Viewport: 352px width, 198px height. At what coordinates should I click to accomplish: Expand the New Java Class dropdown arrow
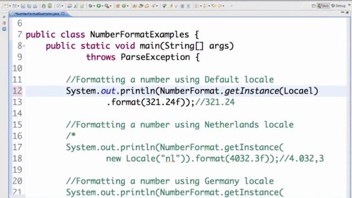128,6
